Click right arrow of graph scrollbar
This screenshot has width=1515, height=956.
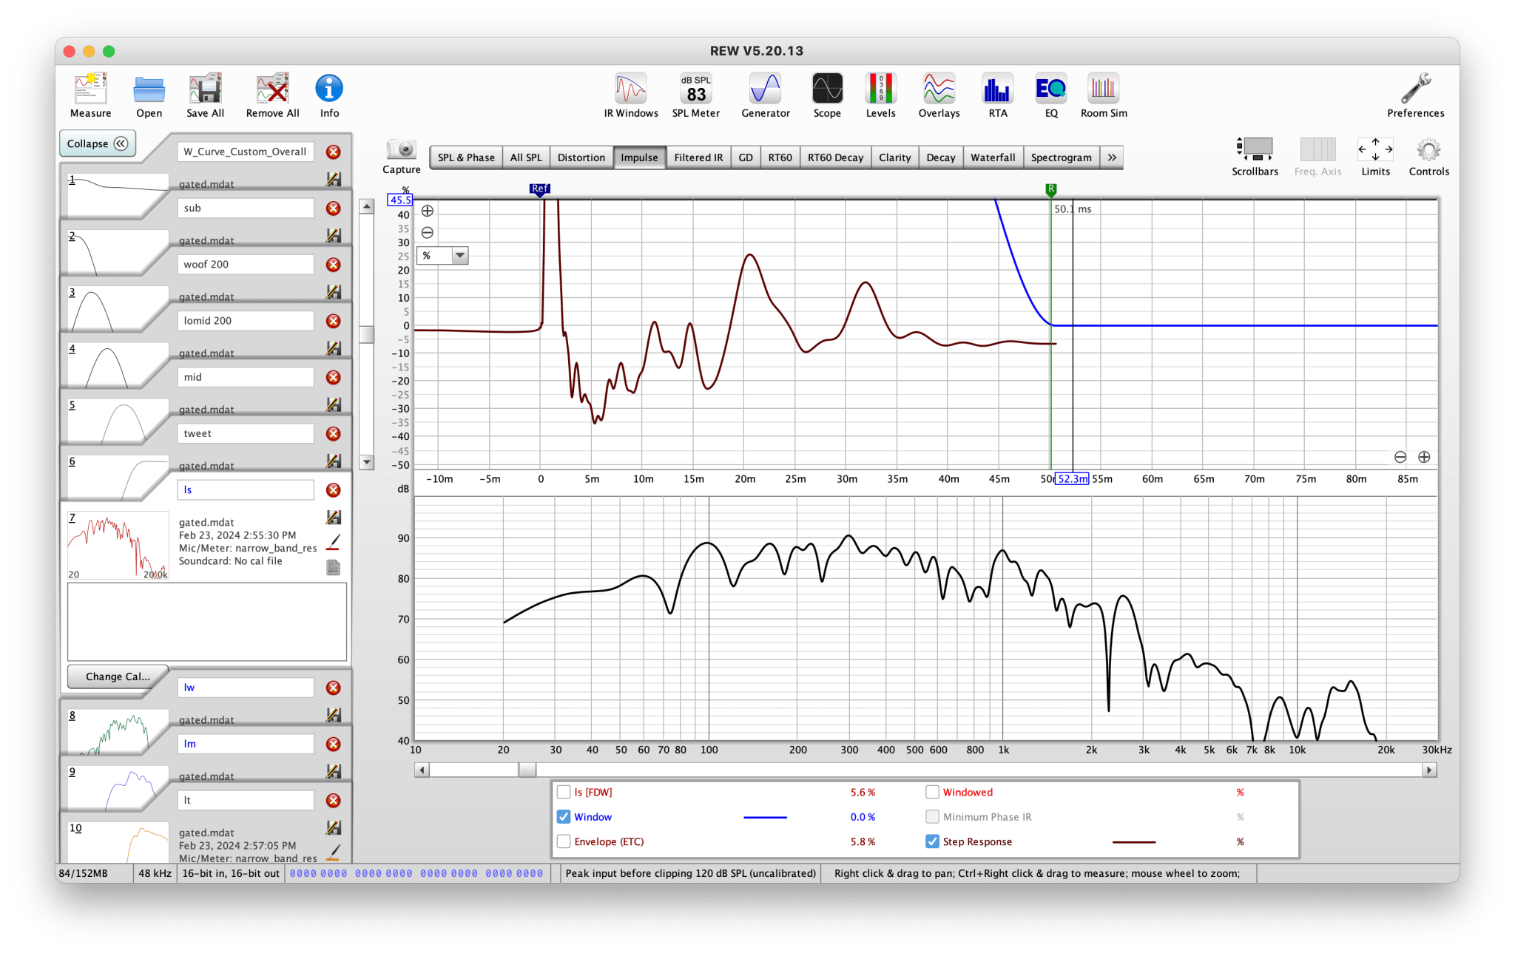tap(1429, 770)
